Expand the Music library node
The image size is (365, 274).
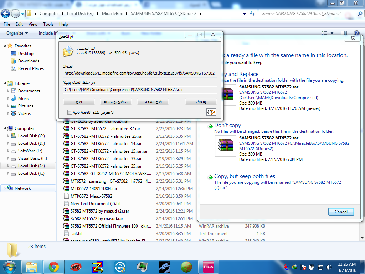click(x=9, y=98)
